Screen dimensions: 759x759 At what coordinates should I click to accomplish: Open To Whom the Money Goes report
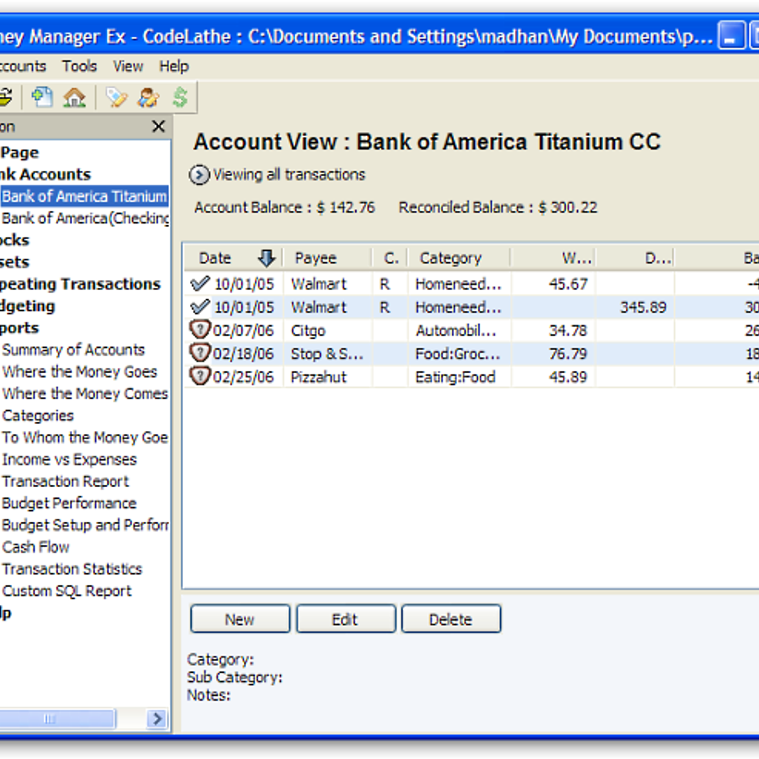pos(85,437)
